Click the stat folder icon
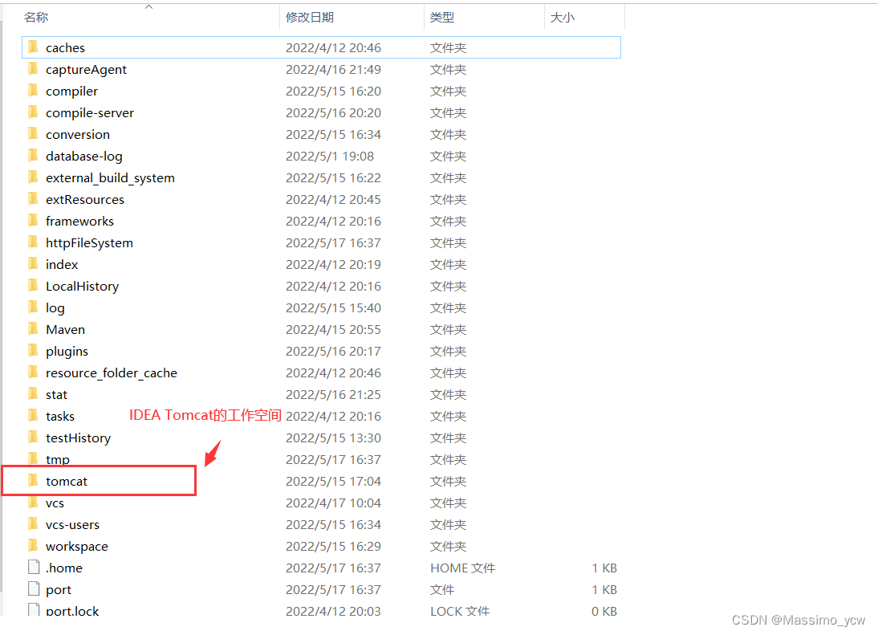The height and width of the screenshot is (635, 878). [x=34, y=394]
